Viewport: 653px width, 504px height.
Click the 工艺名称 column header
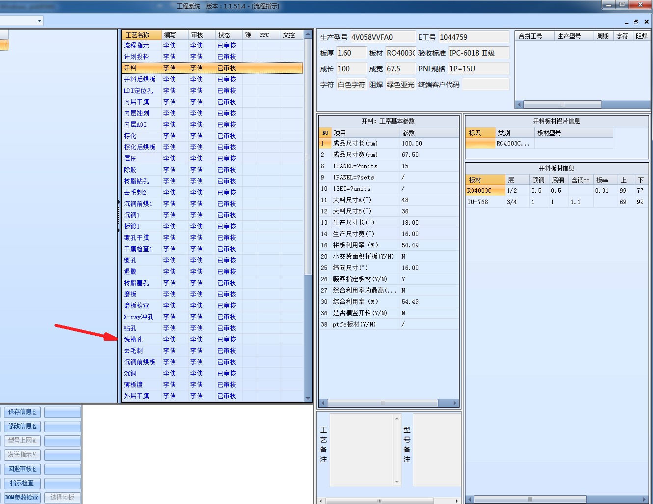(x=141, y=35)
